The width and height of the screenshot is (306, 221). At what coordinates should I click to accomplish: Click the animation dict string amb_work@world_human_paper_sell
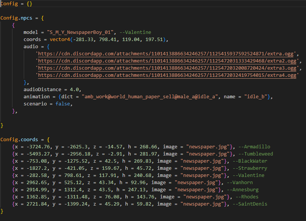coord(150,97)
